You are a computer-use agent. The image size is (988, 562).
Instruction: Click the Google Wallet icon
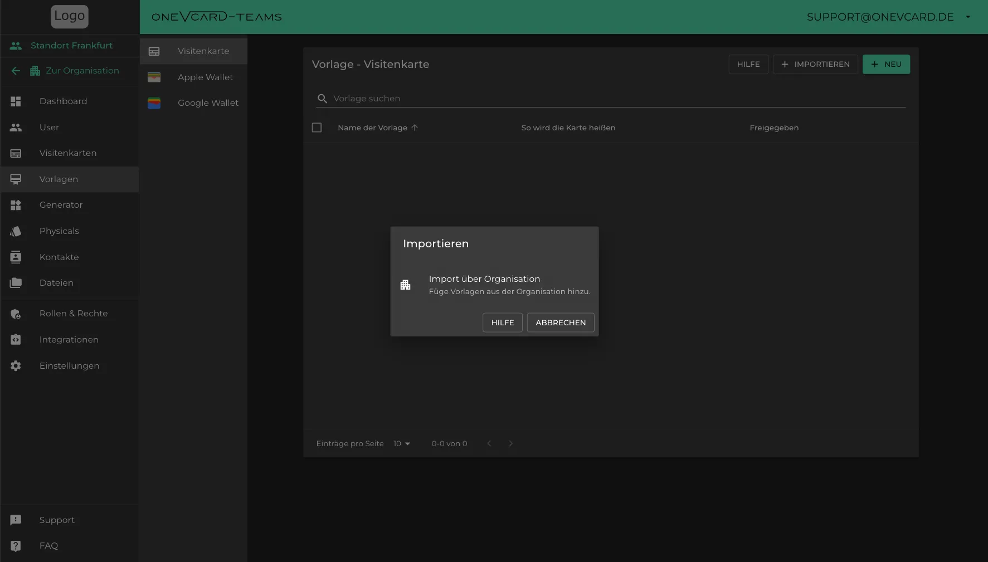[x=154, y=103]
